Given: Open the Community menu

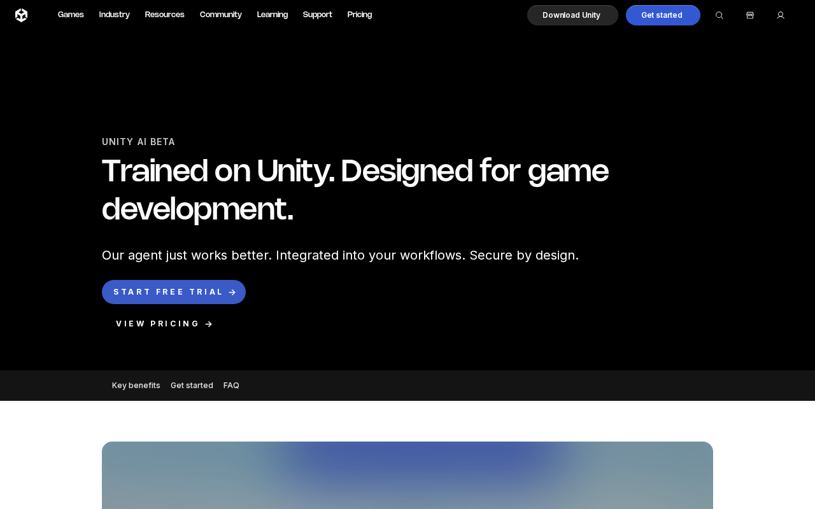Looking at the screenshot, I should pos(221,15).
